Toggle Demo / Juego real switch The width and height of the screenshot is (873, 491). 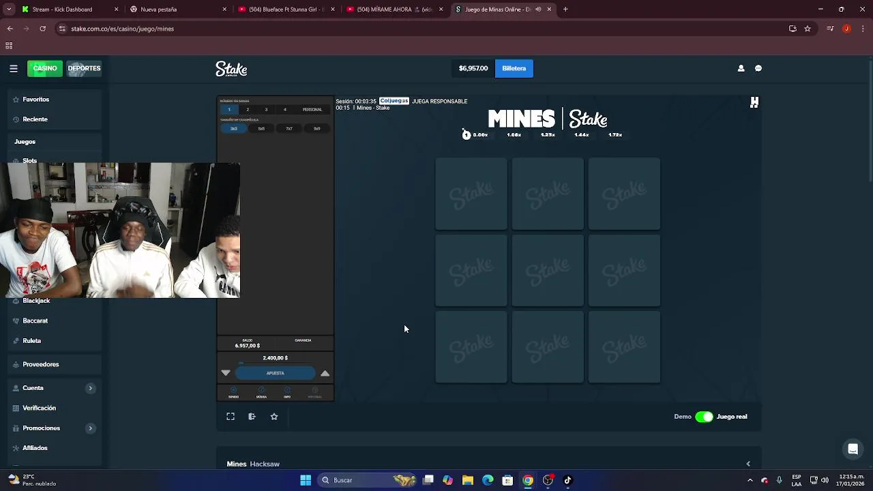click(704, 417)
